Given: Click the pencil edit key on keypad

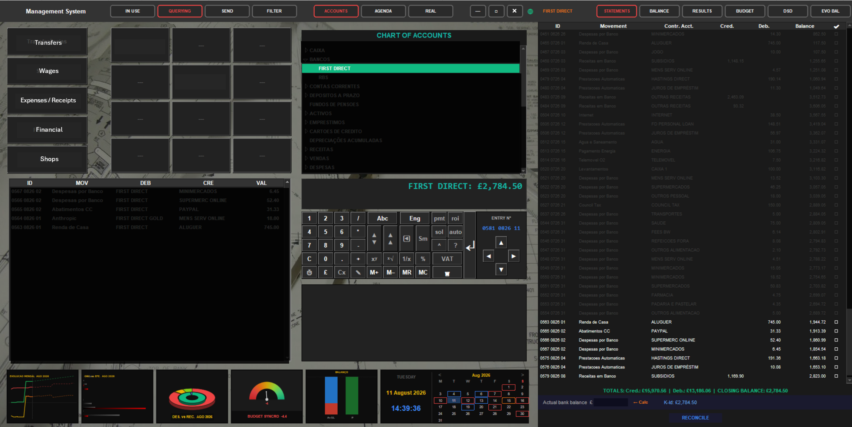Looking at the screenshot, I should point(358,272).
